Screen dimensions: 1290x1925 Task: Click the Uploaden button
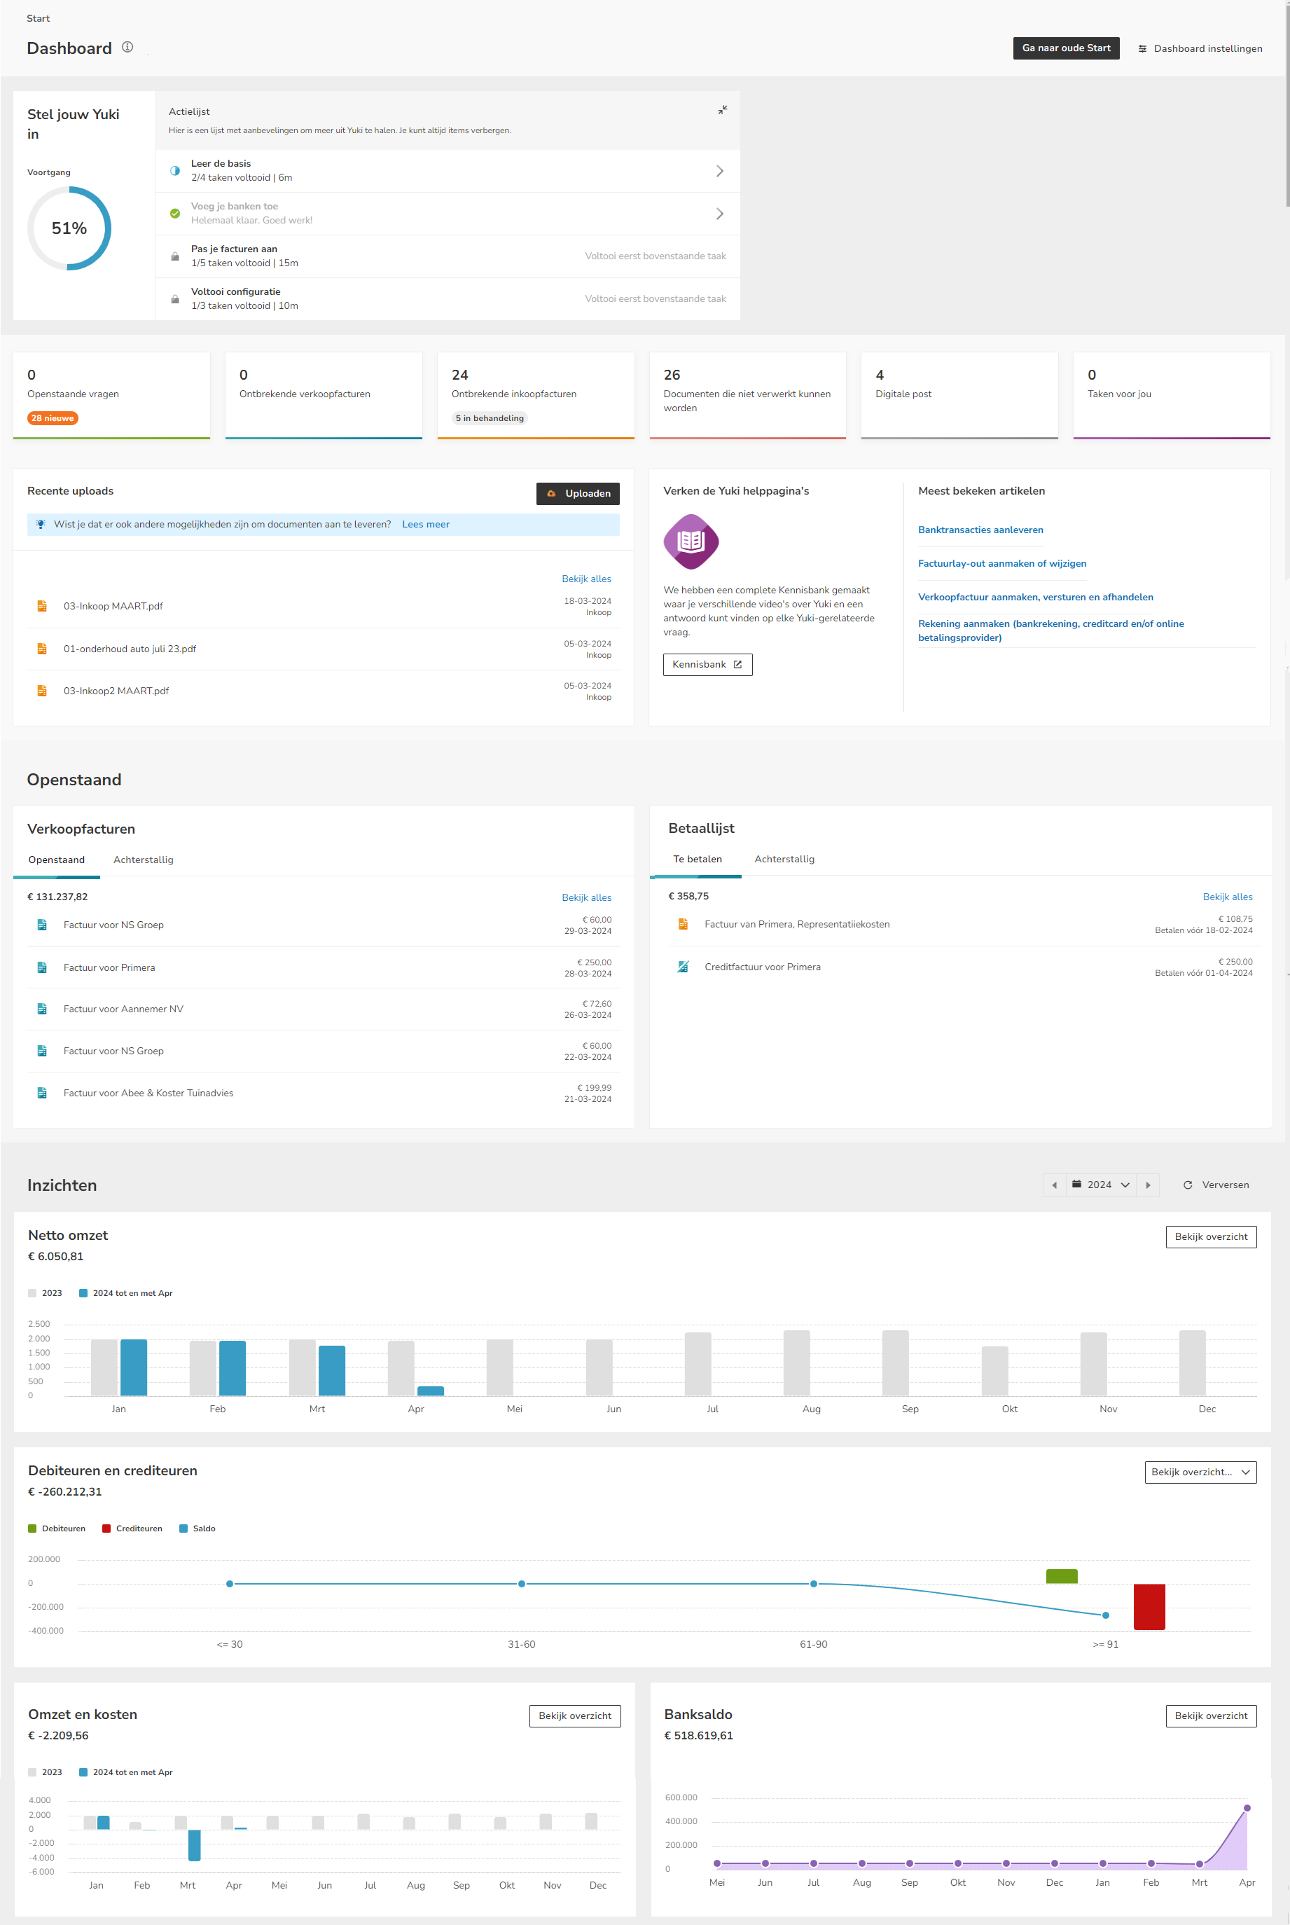click(x=578, y=494)
